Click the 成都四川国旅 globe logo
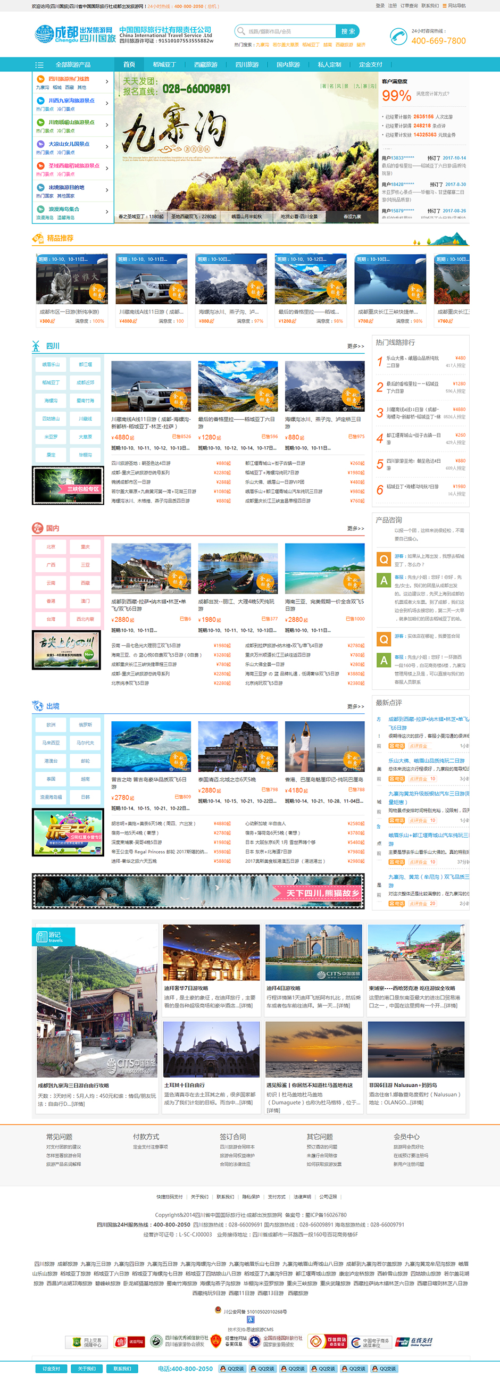This screenshot has width=500, height=1376. pos(44,34)
